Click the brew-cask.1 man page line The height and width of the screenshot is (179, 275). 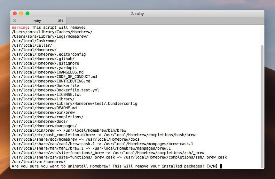[x=103, y=144]
